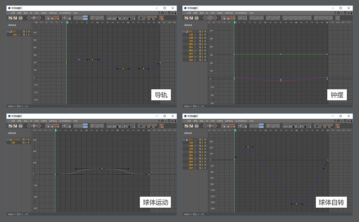The width and height of the screenshot is (359, 222).
Task: Click down-arrow icon in 球体自转 window header
Action: (x=351, y=121)
